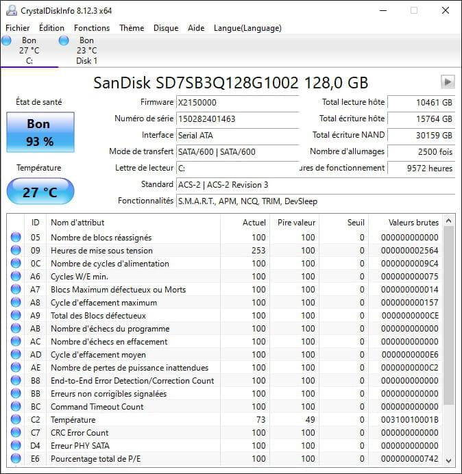
Task: Click the operating hours value 9572 heures
Action: [x=421, y=168]
